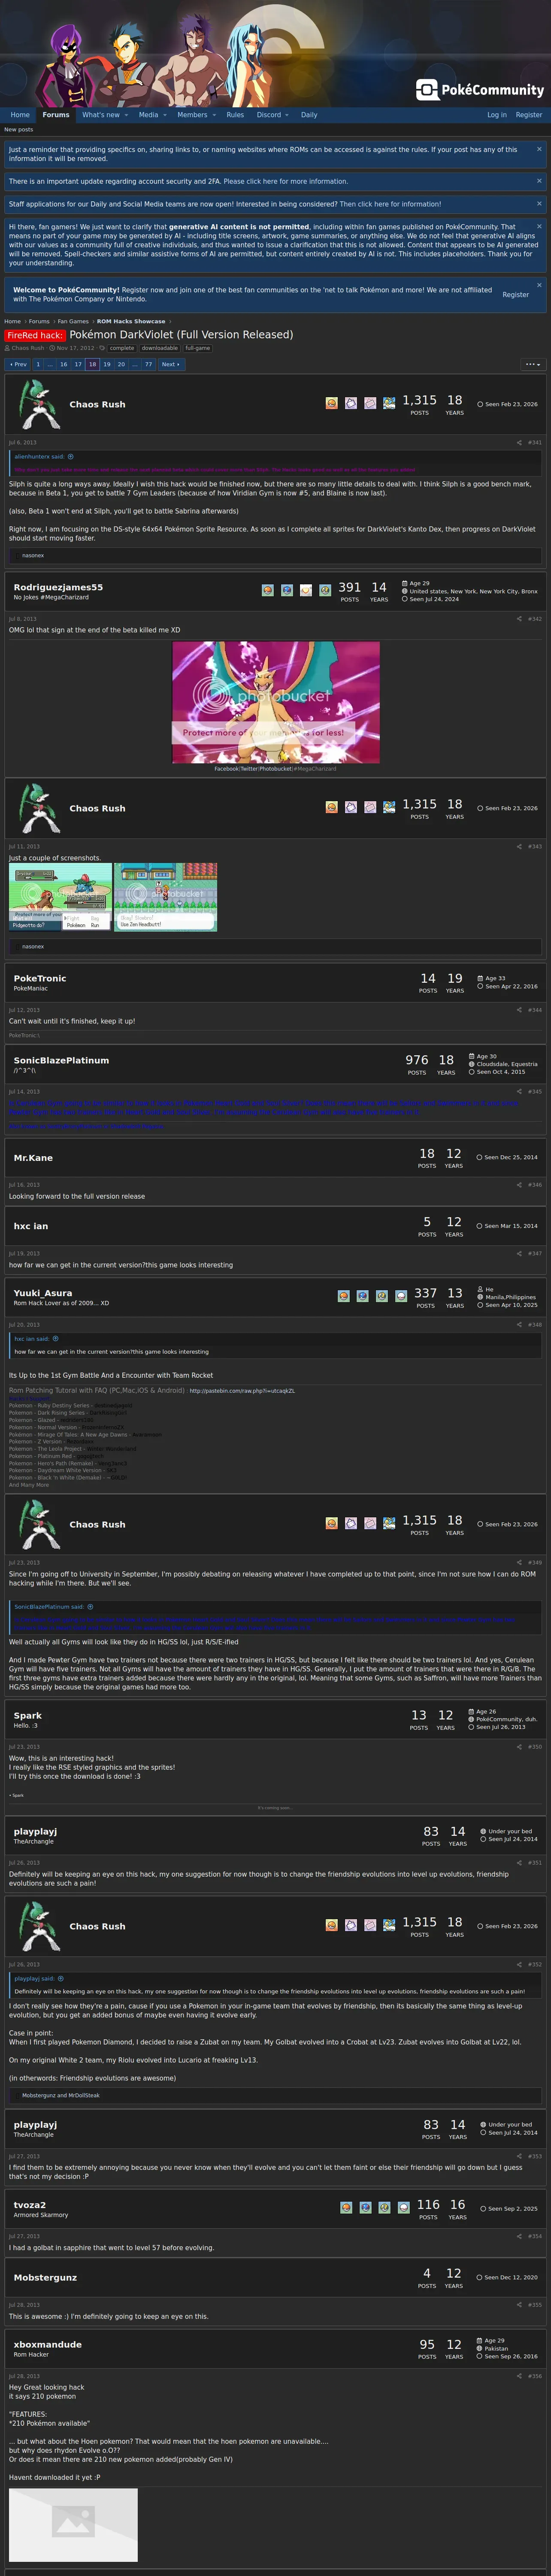Open the What's new tab
Viewport: 551px width, 2576px height.
click(x=100, y=115)
